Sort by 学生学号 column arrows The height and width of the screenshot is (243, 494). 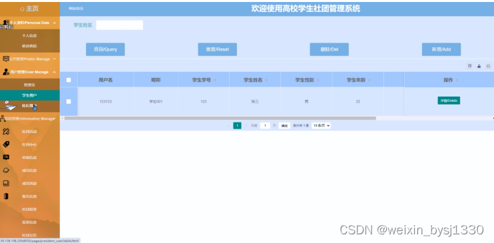coord(215,81)
